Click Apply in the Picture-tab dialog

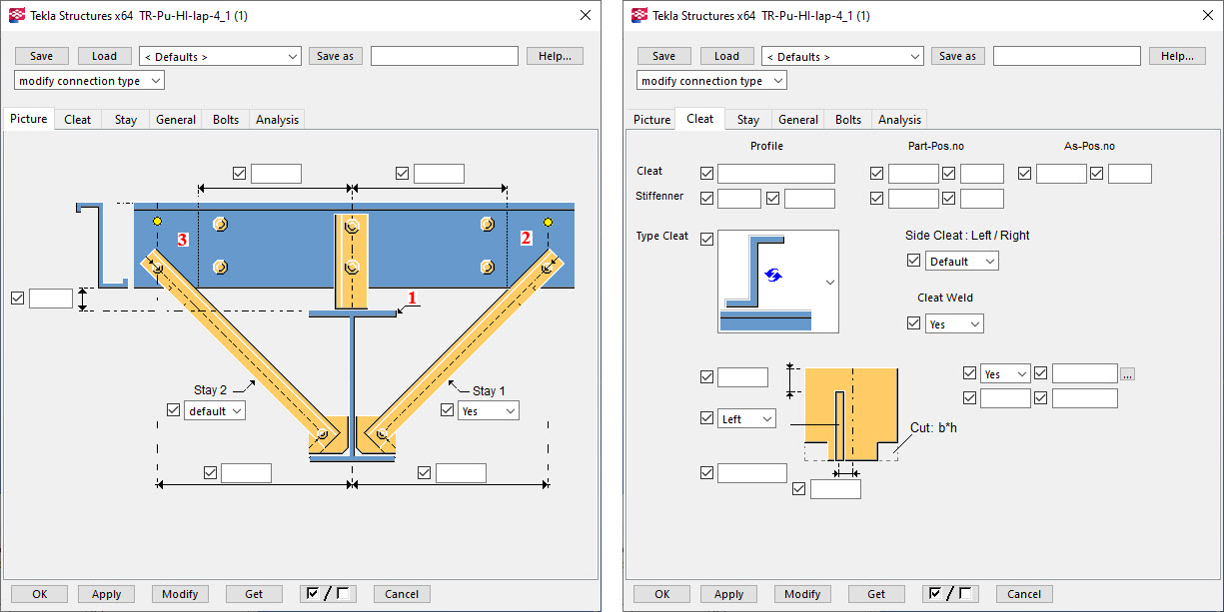click(107, 594)
